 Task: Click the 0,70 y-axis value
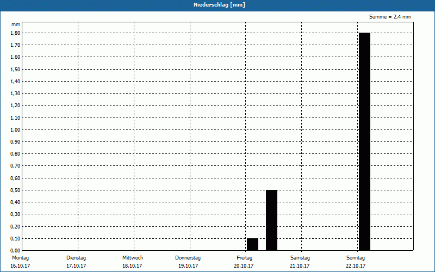(x=15, y=166)
